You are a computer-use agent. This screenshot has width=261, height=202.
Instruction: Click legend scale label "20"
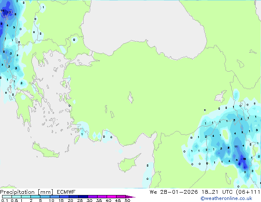(70, 200)
